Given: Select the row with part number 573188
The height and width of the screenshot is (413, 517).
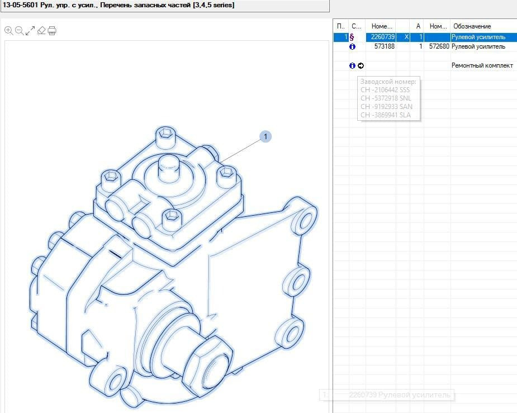Looking at the screenshot, I should click(x=384, y=47).
